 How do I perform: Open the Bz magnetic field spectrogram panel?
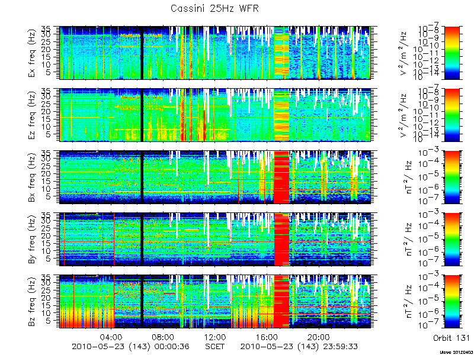pyautogui.click(x=215, y=302)
